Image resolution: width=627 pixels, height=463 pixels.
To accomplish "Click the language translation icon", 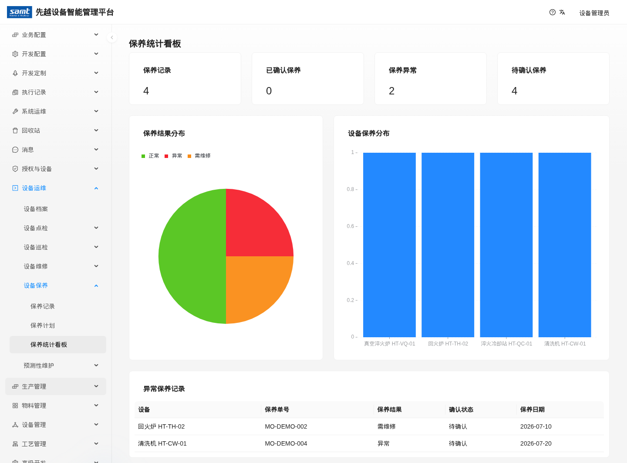I will click(x=562, y=12).
